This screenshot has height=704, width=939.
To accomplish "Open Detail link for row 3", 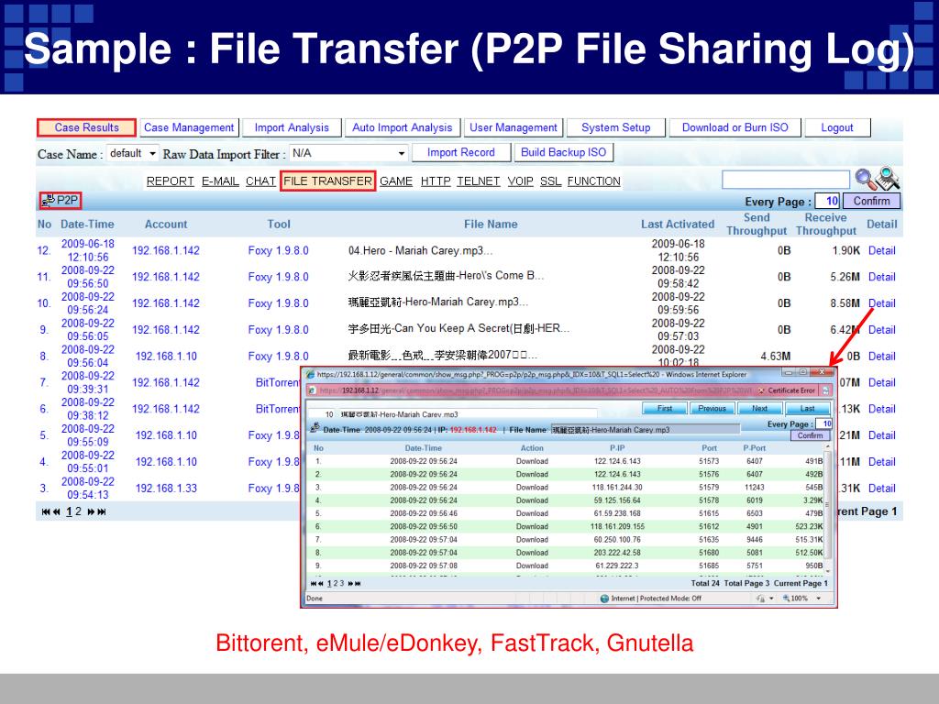I will click(x=881, y=489).
